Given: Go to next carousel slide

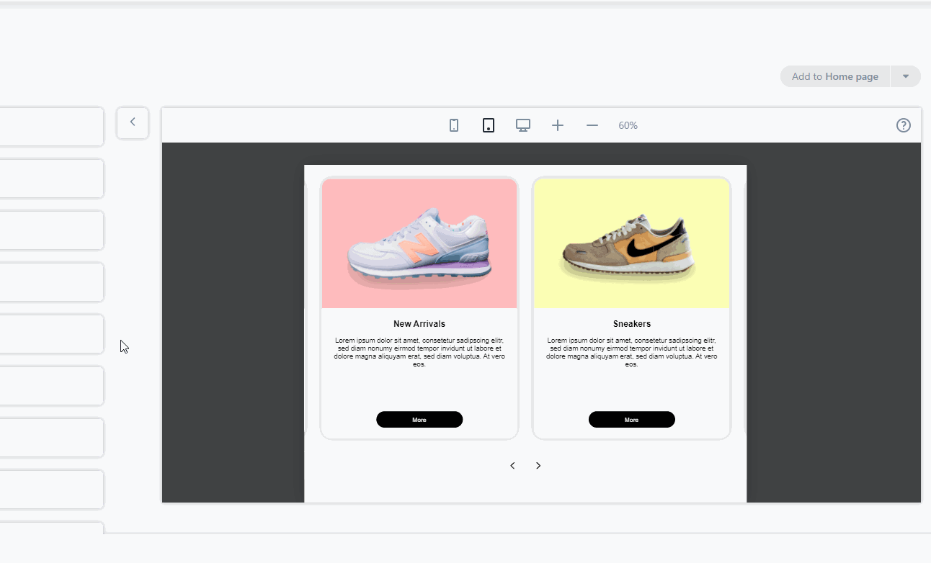Looking at the screenshot, I should pos(538,466).
